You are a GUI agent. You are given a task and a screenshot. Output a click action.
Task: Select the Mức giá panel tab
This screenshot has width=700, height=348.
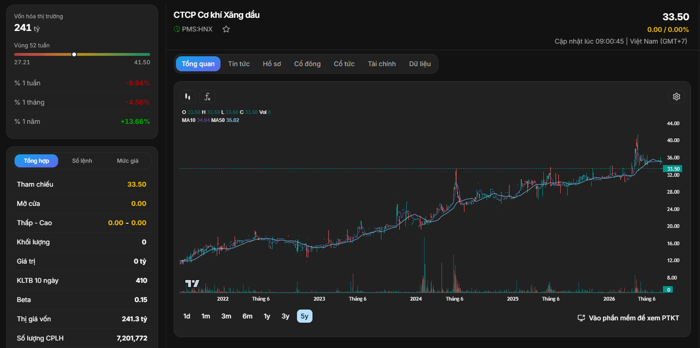point(128,161)
